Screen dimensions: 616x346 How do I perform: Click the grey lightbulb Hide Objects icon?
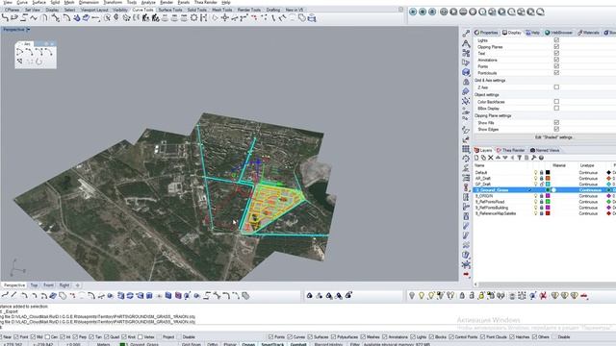click(412, 296)
